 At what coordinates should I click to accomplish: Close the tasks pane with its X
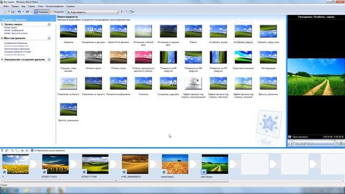[x=52, y=19]
